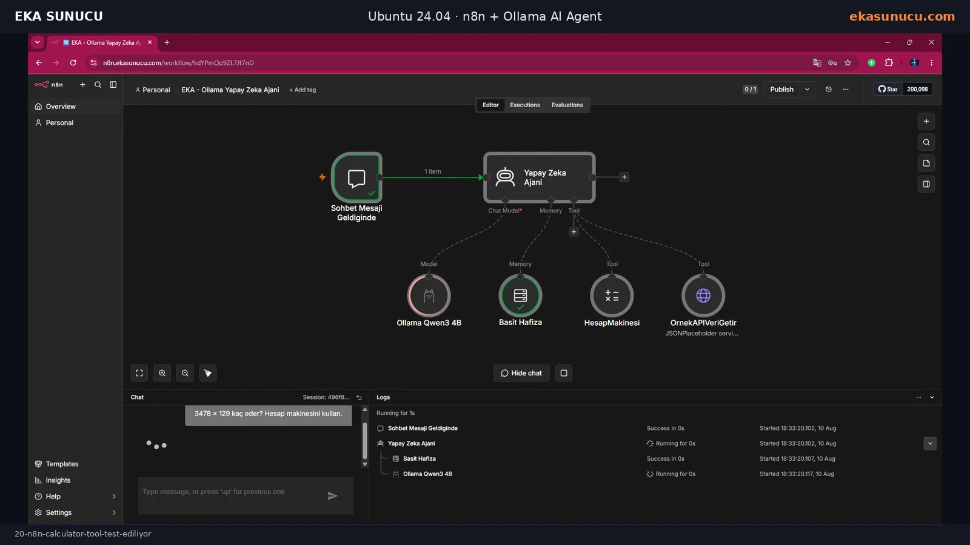Open Templates in the sidebar
This screenshot has height=545, width=970.
pos(75,464)
